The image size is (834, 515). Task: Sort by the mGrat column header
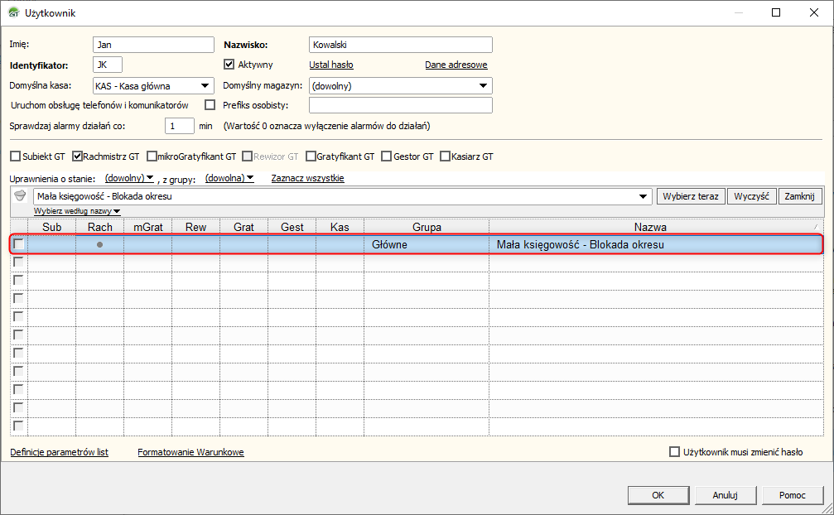pyautogui.click(x=148, y=227)
